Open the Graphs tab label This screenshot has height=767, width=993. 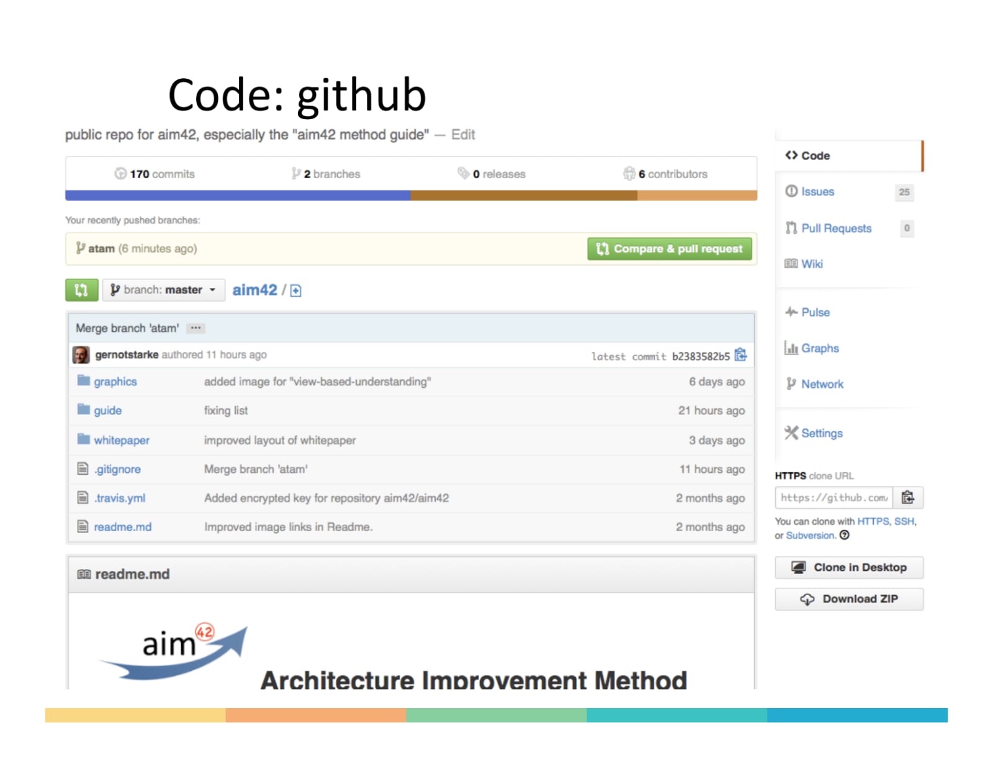coord(820,348)
